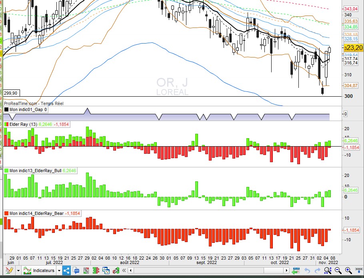Click the chart windows compare icon
This screenshot has height=278, width=364.
(x=106, y=270)
